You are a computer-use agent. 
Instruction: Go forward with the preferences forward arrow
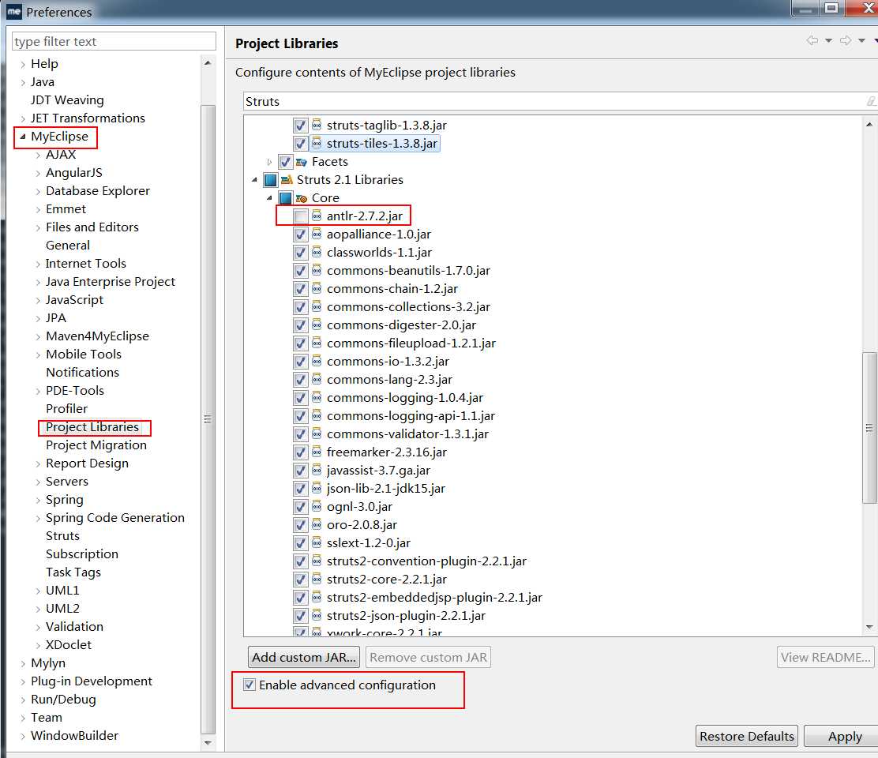pyautogui.click(x=846, y=40)
